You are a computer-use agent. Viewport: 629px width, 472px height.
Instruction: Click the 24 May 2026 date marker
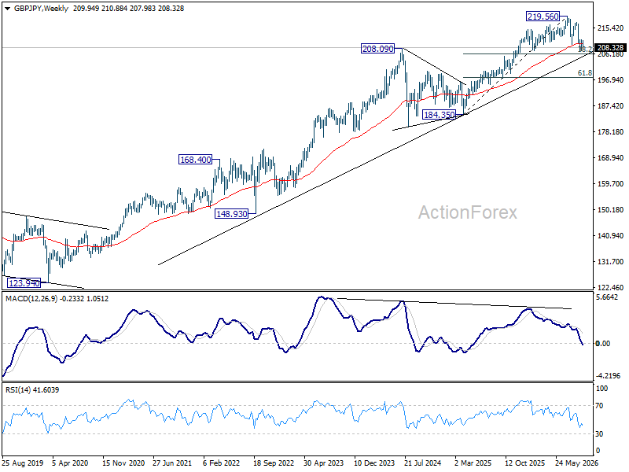[576, 463]
